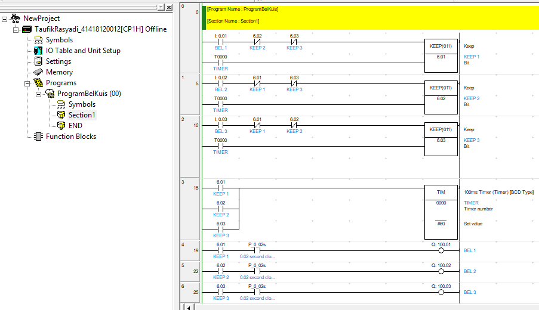Collapse the Programs tree node

pyautogui.click(x=27, y=83)
